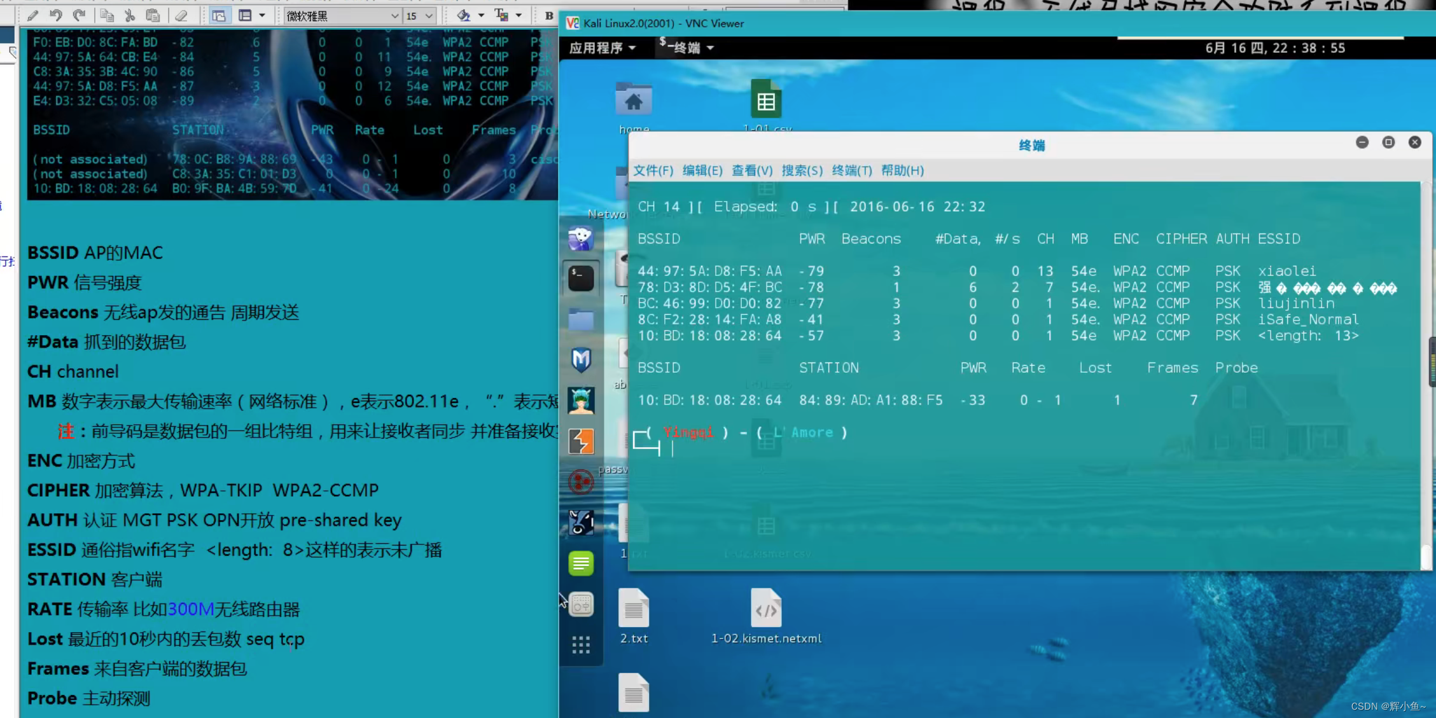Toggle the highlighted page layout view icon
This screenshot has width=1436, height=718.
219,15
